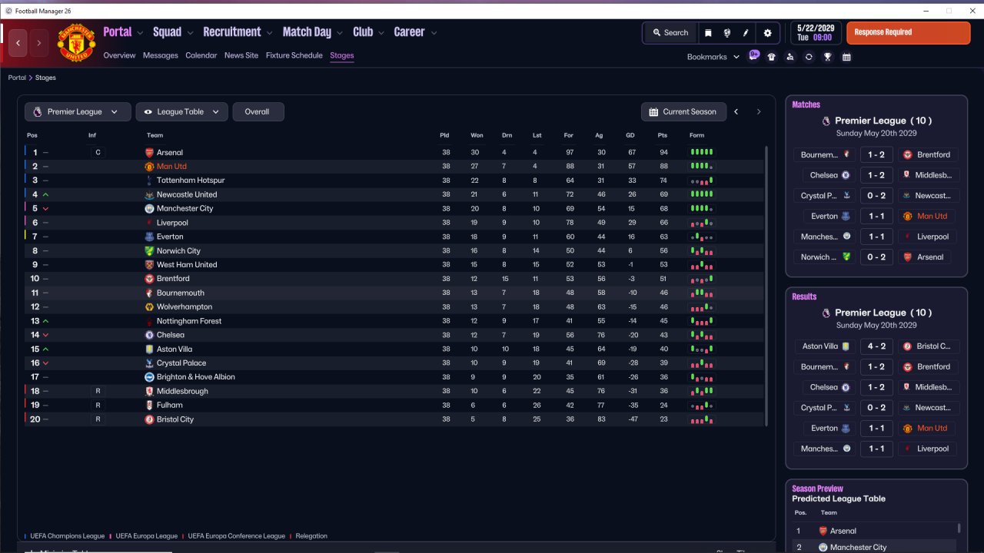This screenshot has width=984, height=553.
Task: Open the 9+ messages inbox icon
Action: point(754,56)
